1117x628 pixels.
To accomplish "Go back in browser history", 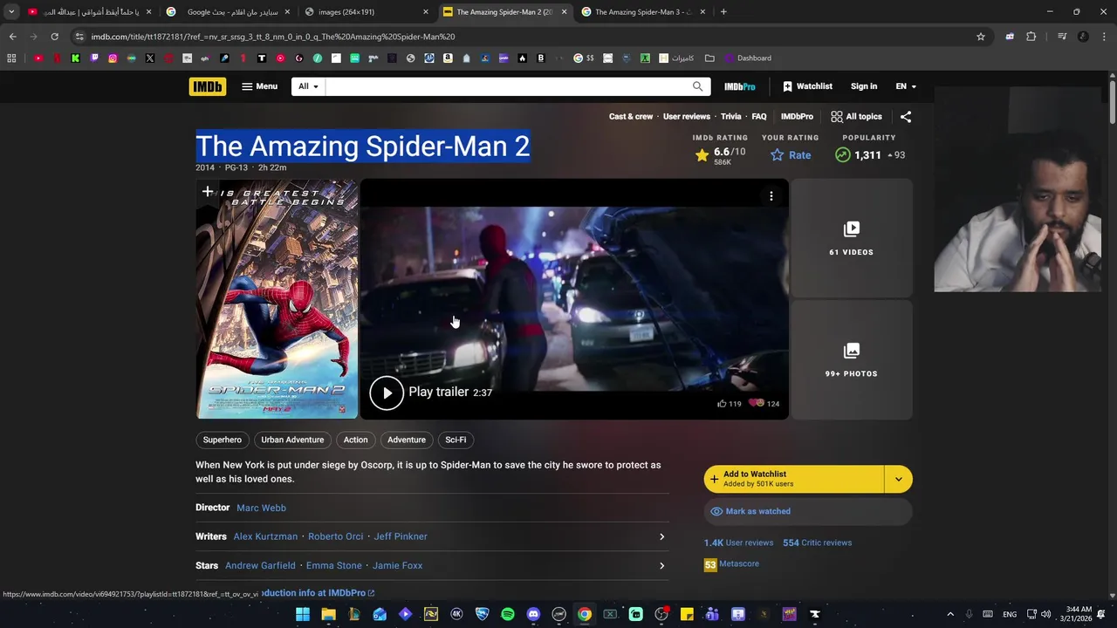I will (12, 37).
